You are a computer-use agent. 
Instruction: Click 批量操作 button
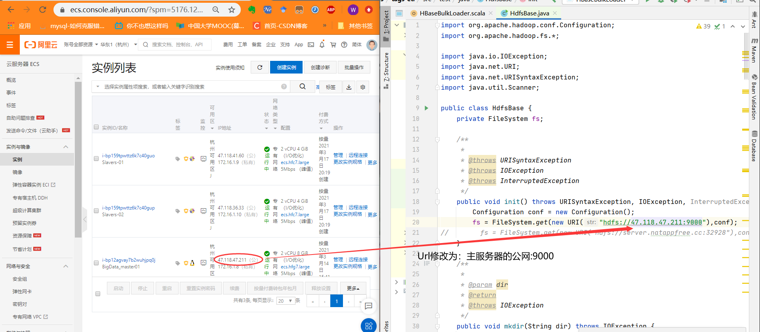point(354,67)
